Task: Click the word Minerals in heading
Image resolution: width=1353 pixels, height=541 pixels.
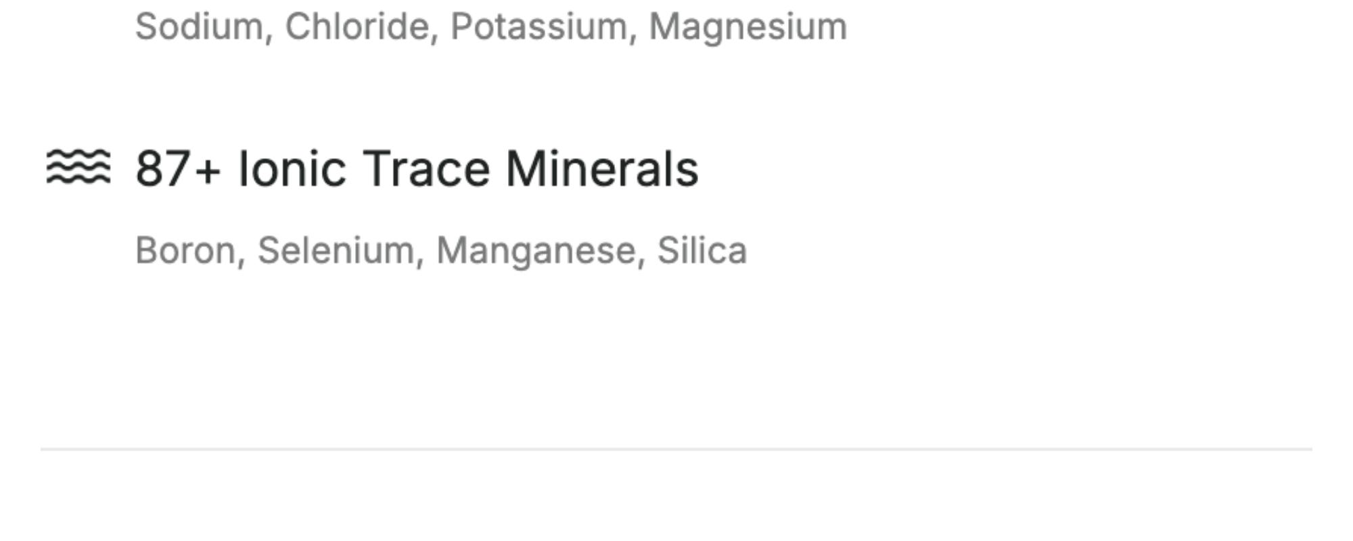Action: pyautogui.click(x=601, y=168)
